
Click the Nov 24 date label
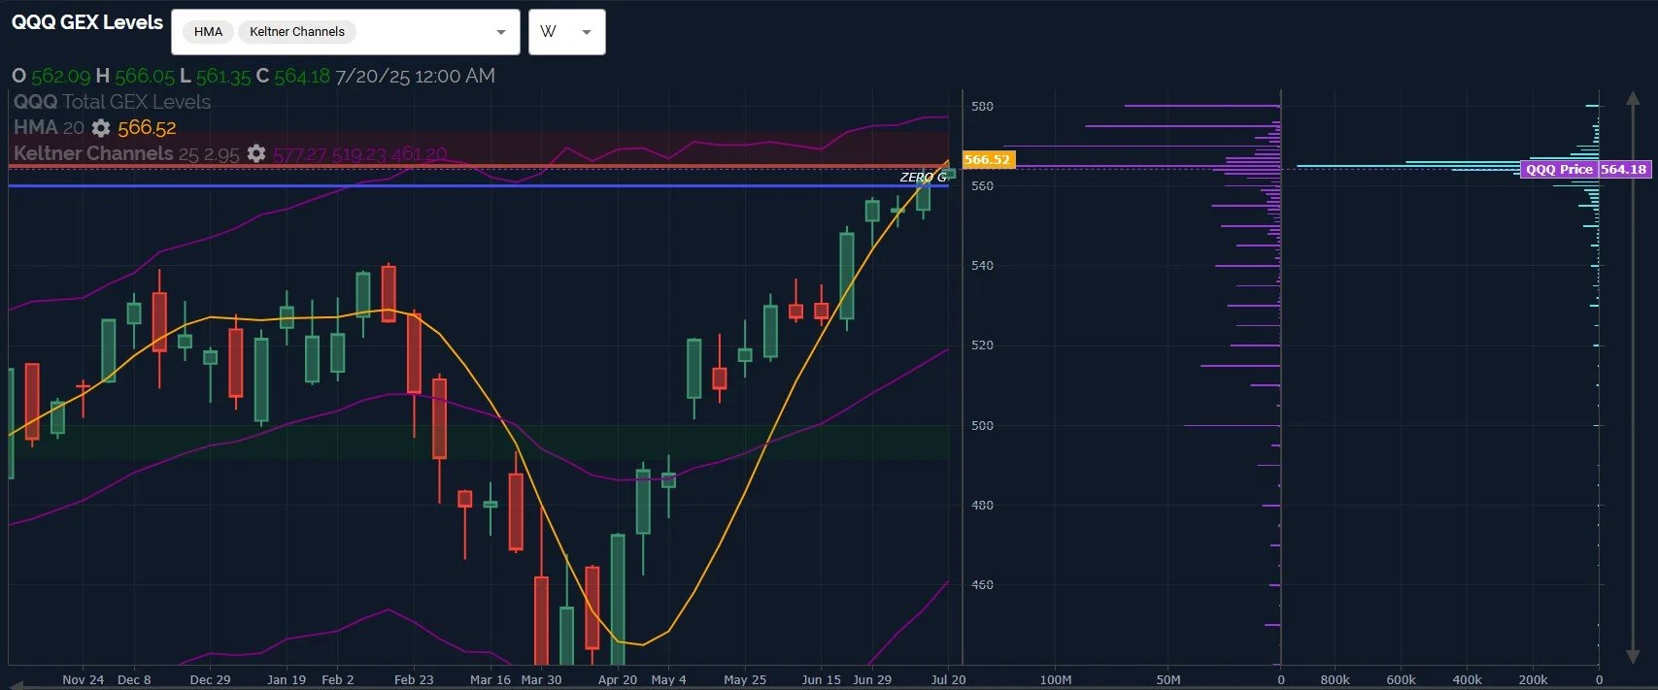tap(83, 679)
